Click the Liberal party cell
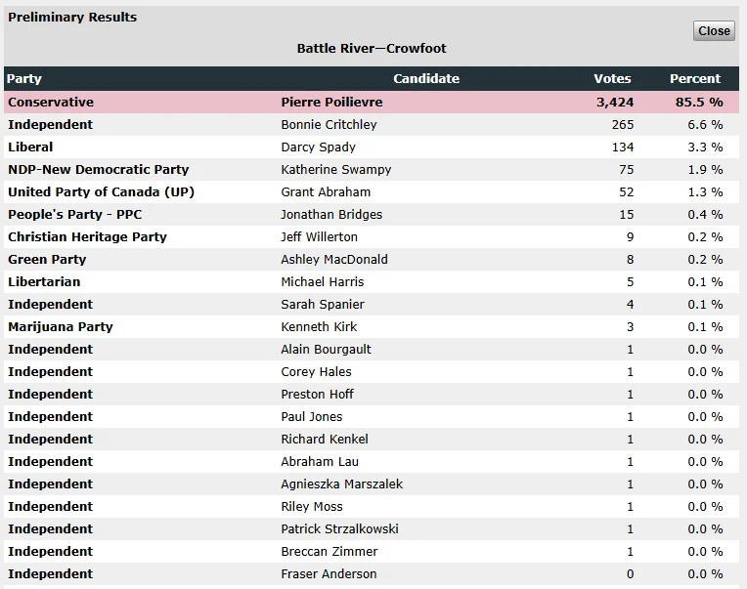Viewport: 747px width, 589px height. click(x=30, y=147)
